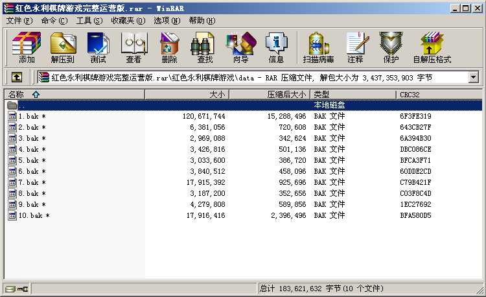Screen dimensions: 486x297
Task: Click the 解压到 (Extract To) icon
Action: pos(63,47)
